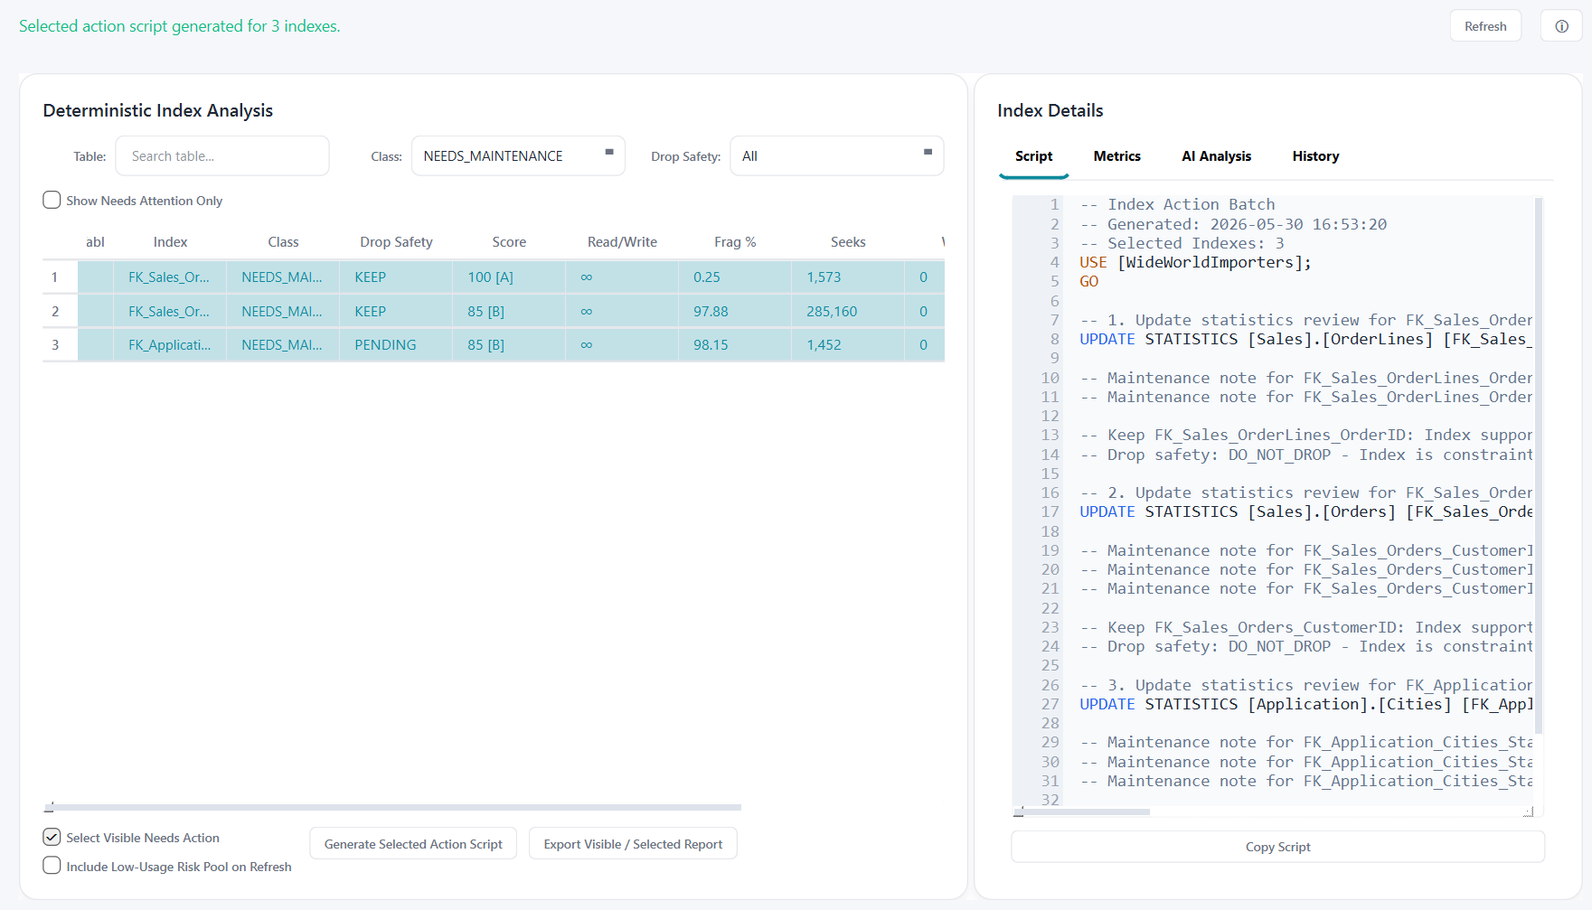Click UPDATE STATISTICS [Application].[Cities] line
The image size is (1592, 910).
(1305, 704)
